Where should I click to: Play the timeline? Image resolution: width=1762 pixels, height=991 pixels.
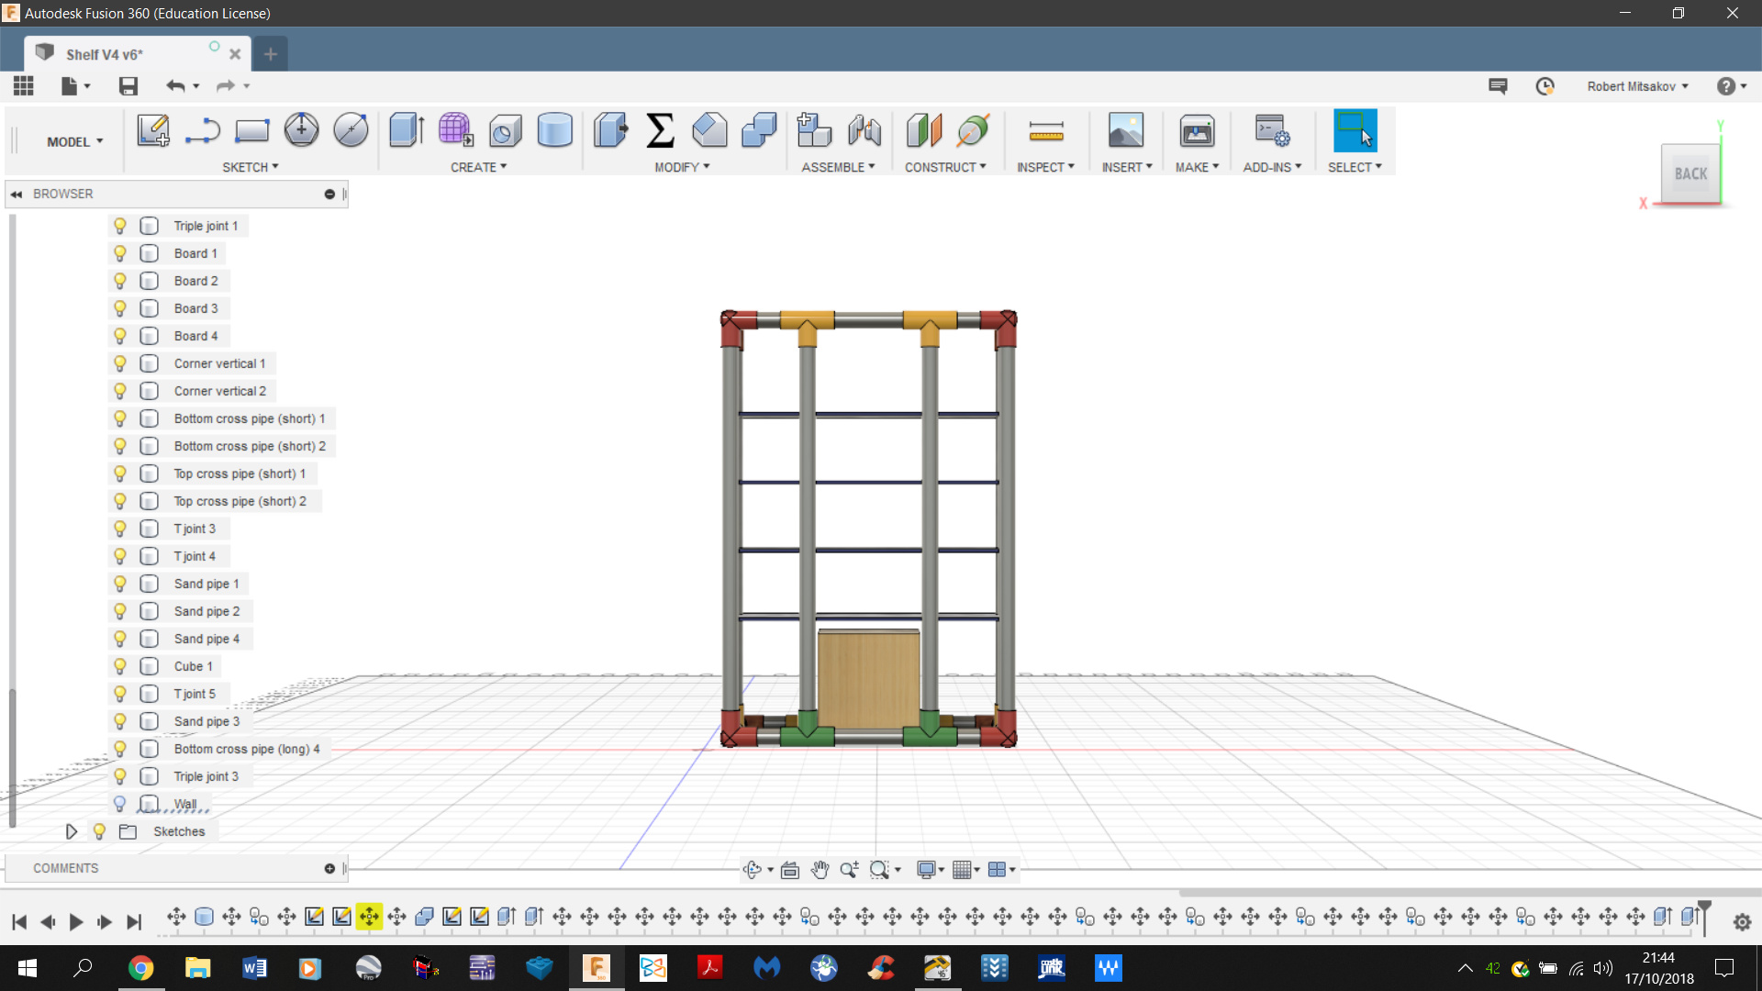76,922
